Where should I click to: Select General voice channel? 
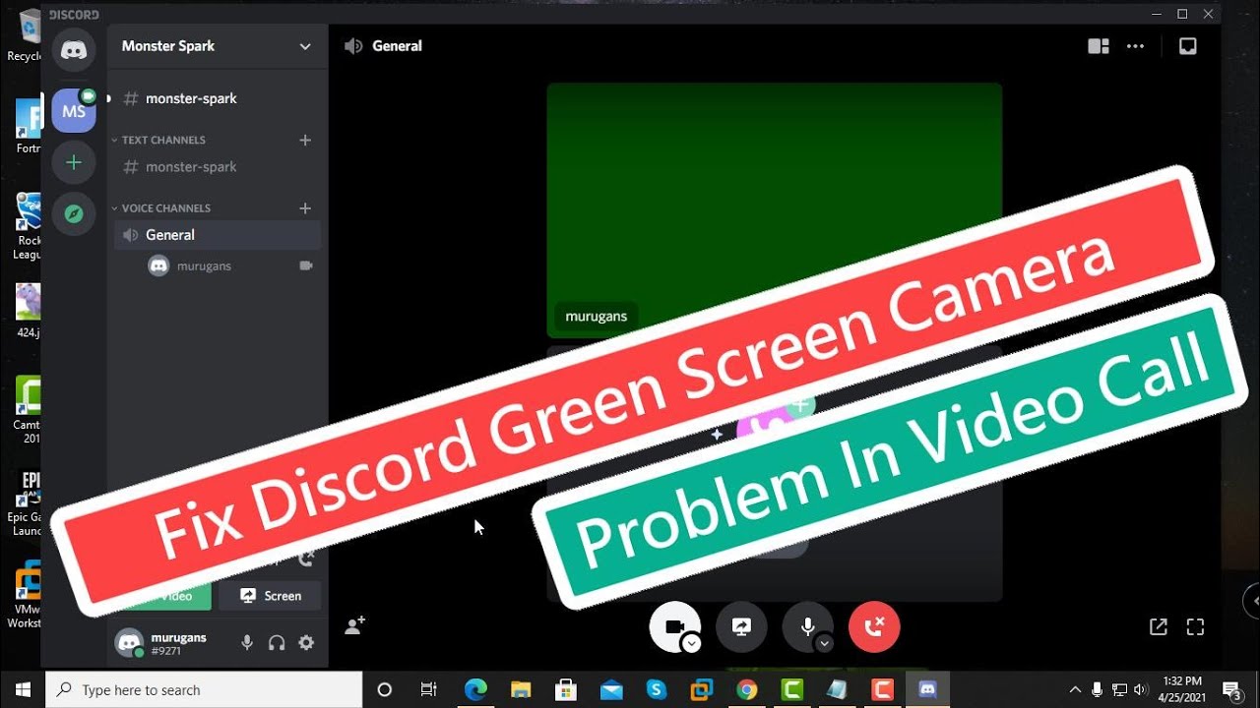click(x=217, y=235)
